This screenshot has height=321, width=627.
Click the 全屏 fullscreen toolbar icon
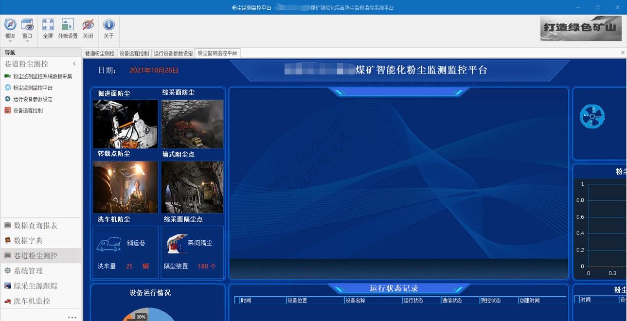click(48, 24)
